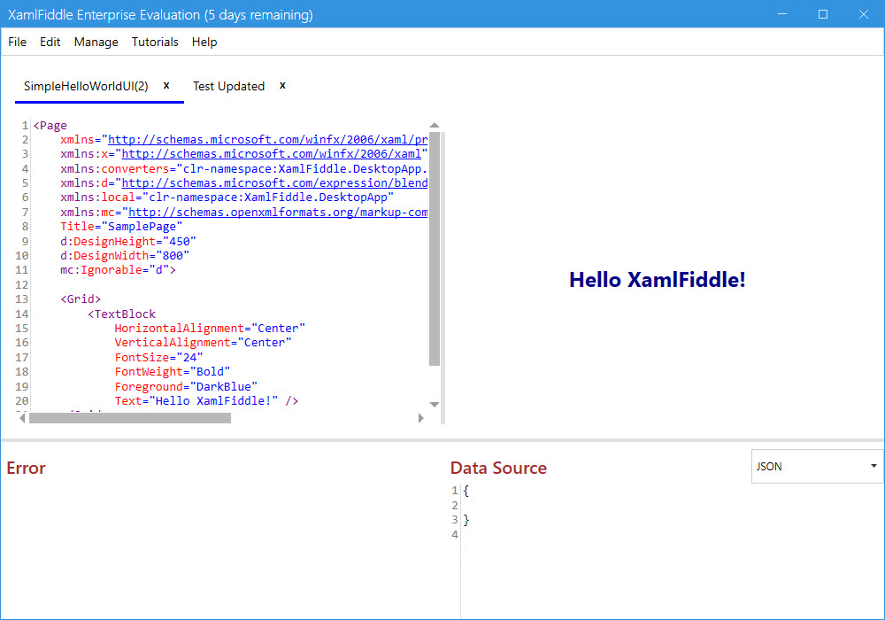This screenshot has height=620, width=885.
Task: Click the xmlns:converters namespace line
Action: tap(244, 168)
